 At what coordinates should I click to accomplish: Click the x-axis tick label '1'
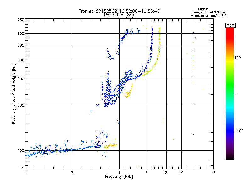click(25, 173)
